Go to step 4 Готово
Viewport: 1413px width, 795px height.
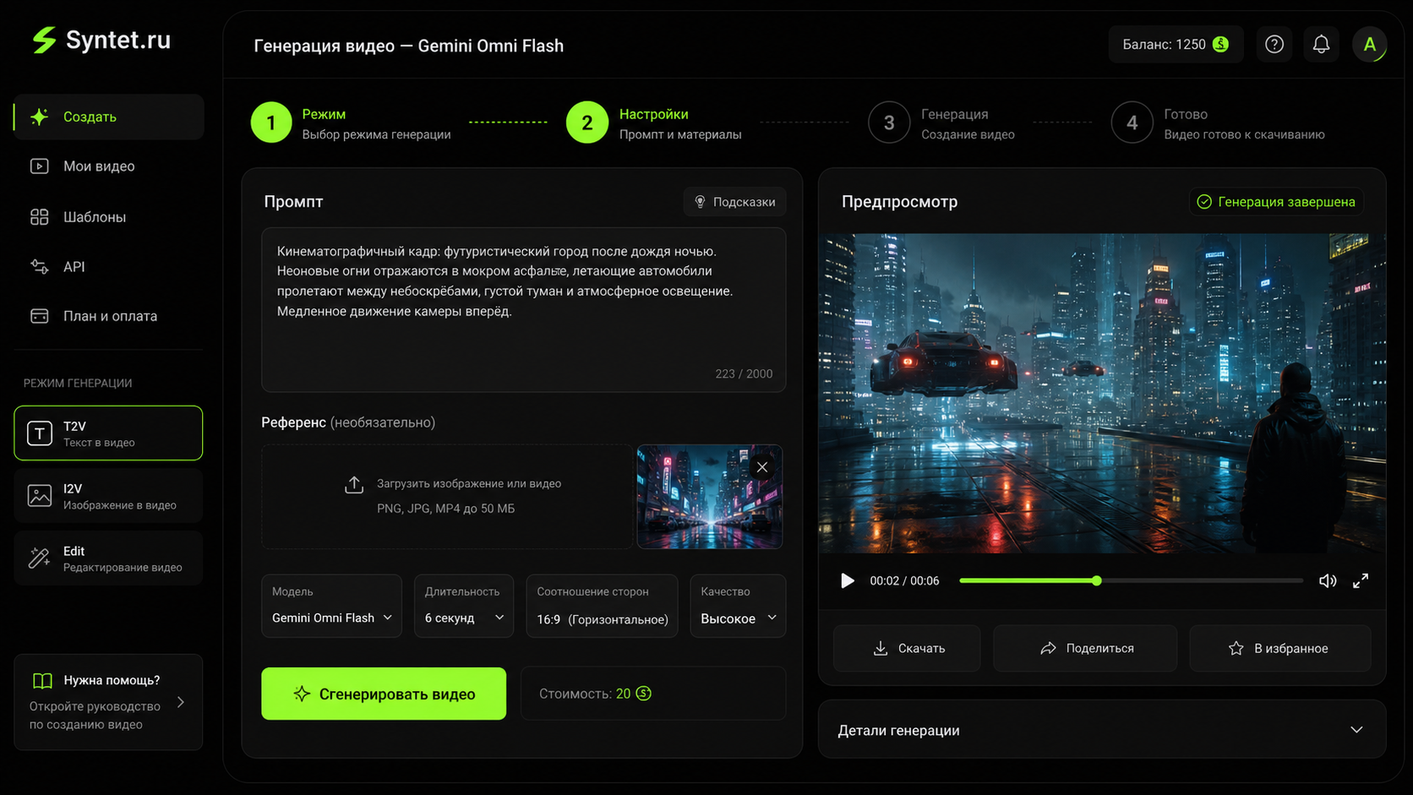(1218, 123)
